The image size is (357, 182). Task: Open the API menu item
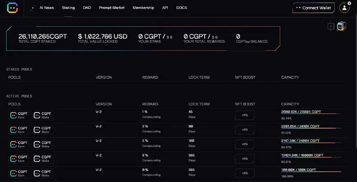tap(165, 8)
